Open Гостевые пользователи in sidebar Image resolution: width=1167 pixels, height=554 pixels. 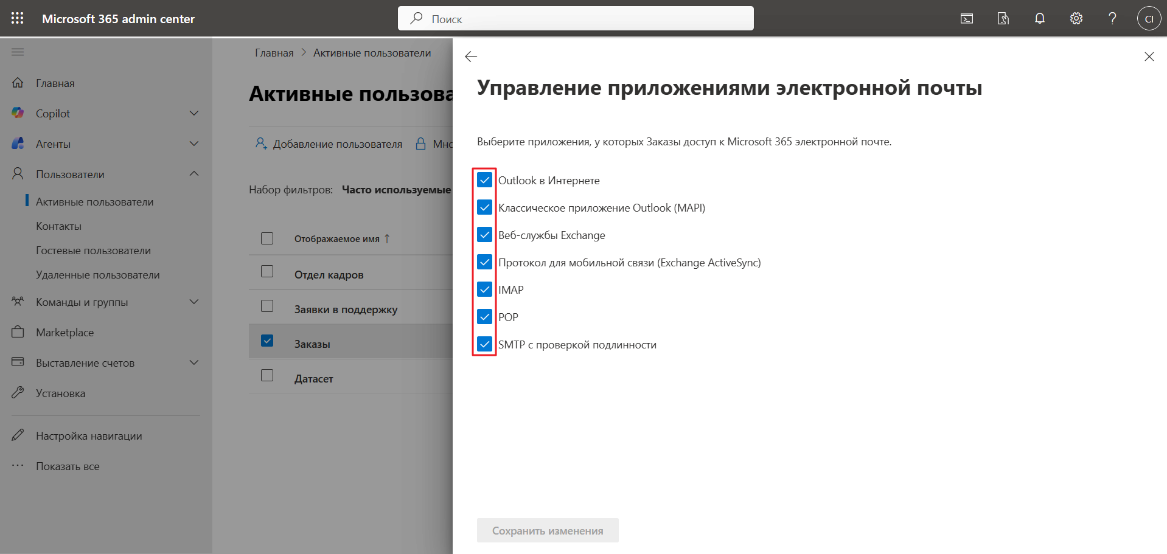click(93, 251)
